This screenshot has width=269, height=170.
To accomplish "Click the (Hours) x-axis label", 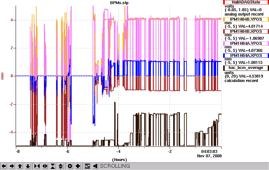I will click(x=119, y=160).
